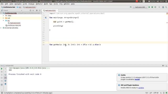Open the VCS menu

click(61, 4)
